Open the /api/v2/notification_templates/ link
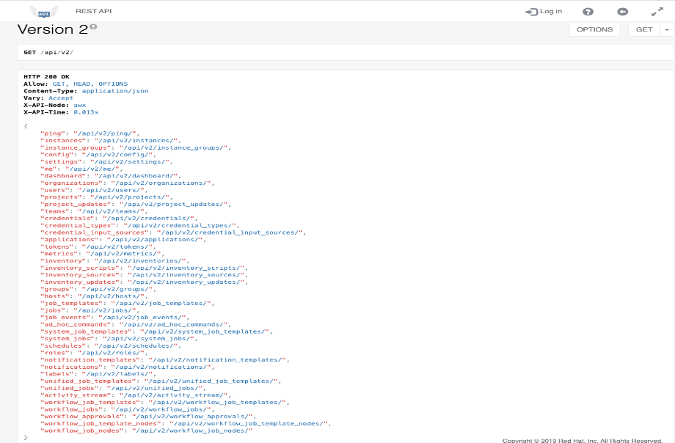This screenshot has width=675, height=443. pos(217,359)
